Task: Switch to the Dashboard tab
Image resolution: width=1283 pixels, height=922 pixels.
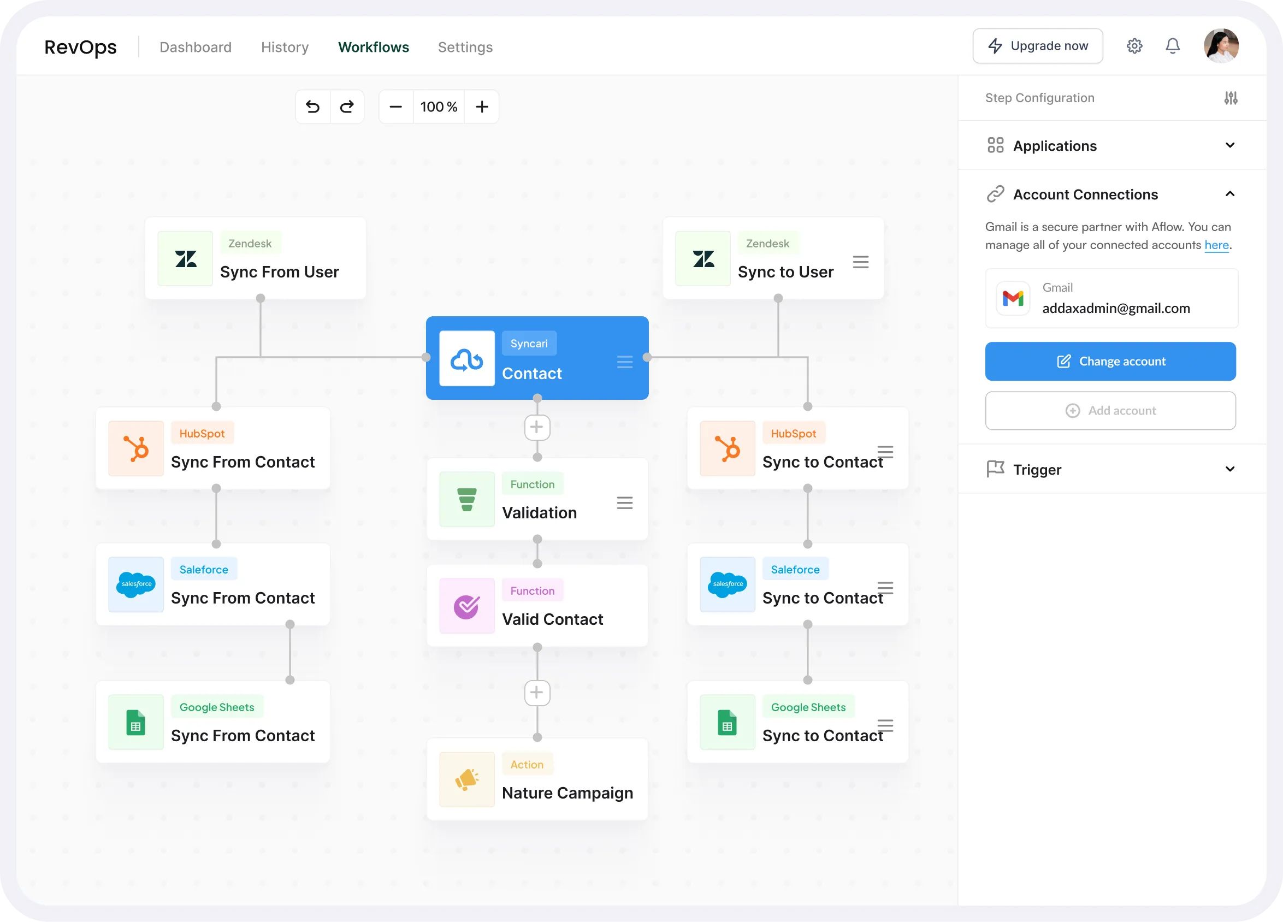Action: [195, 47]
